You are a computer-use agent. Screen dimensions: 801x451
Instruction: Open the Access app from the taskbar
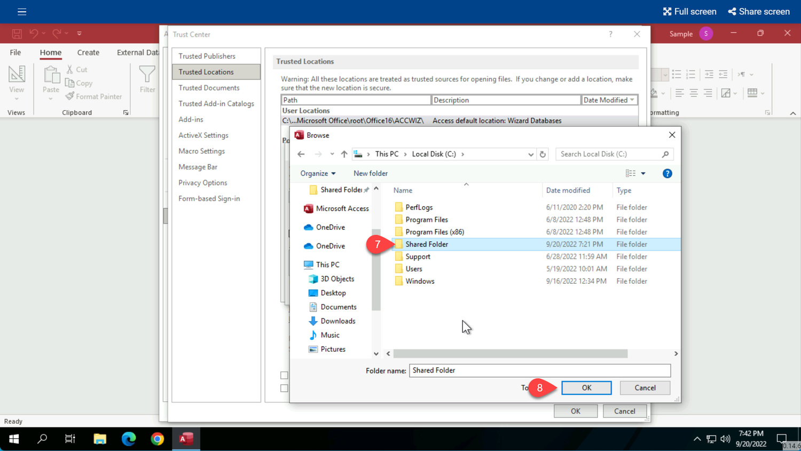coord(186,439)
